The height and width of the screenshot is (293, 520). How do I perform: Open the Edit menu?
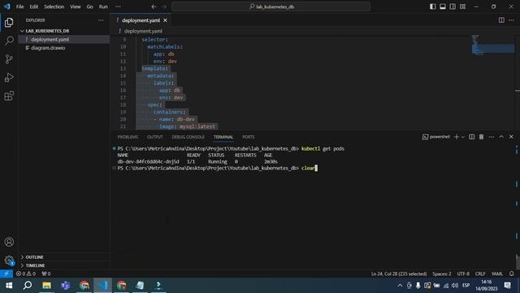34,7
